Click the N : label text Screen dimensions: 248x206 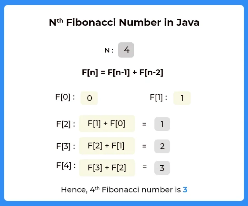[109, 50]
